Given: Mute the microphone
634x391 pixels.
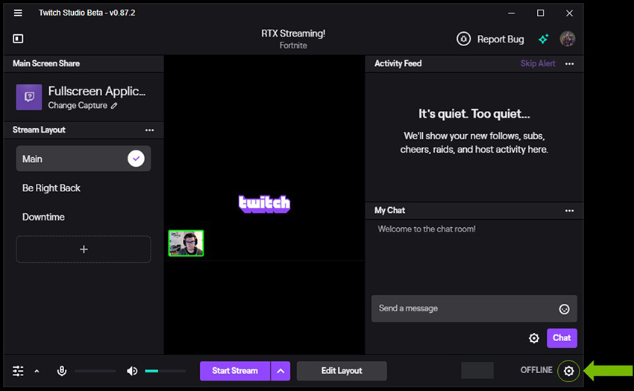Looking at the screenshot, I should pos(63,371).
